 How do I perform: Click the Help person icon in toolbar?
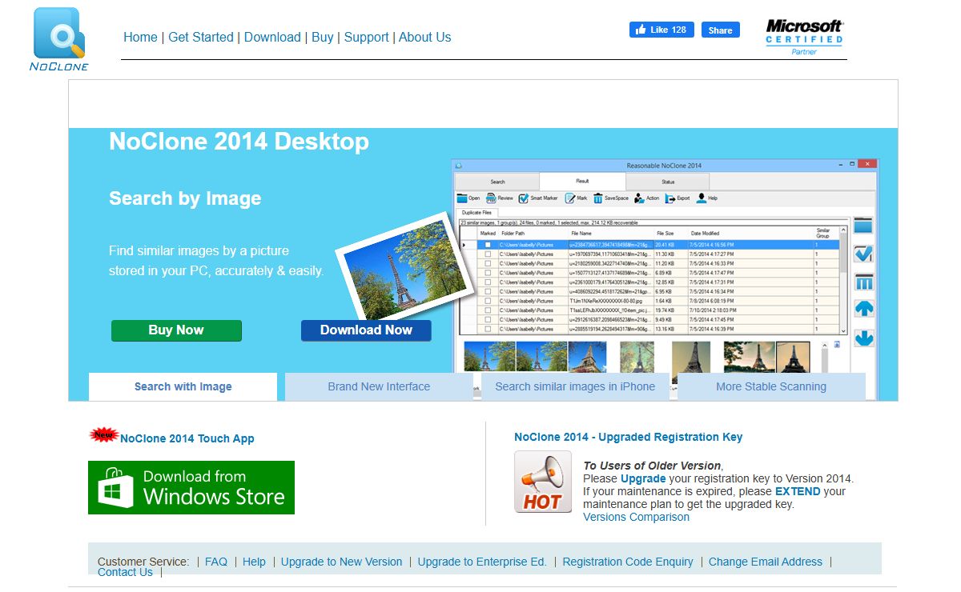tap(701, 198)
